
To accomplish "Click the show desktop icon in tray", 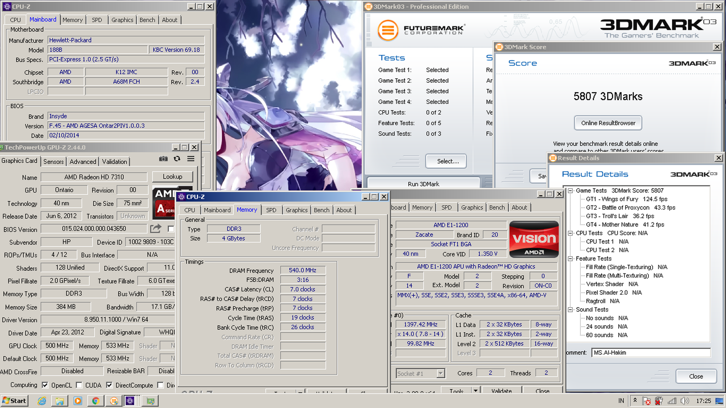I will tap(720, 401).
